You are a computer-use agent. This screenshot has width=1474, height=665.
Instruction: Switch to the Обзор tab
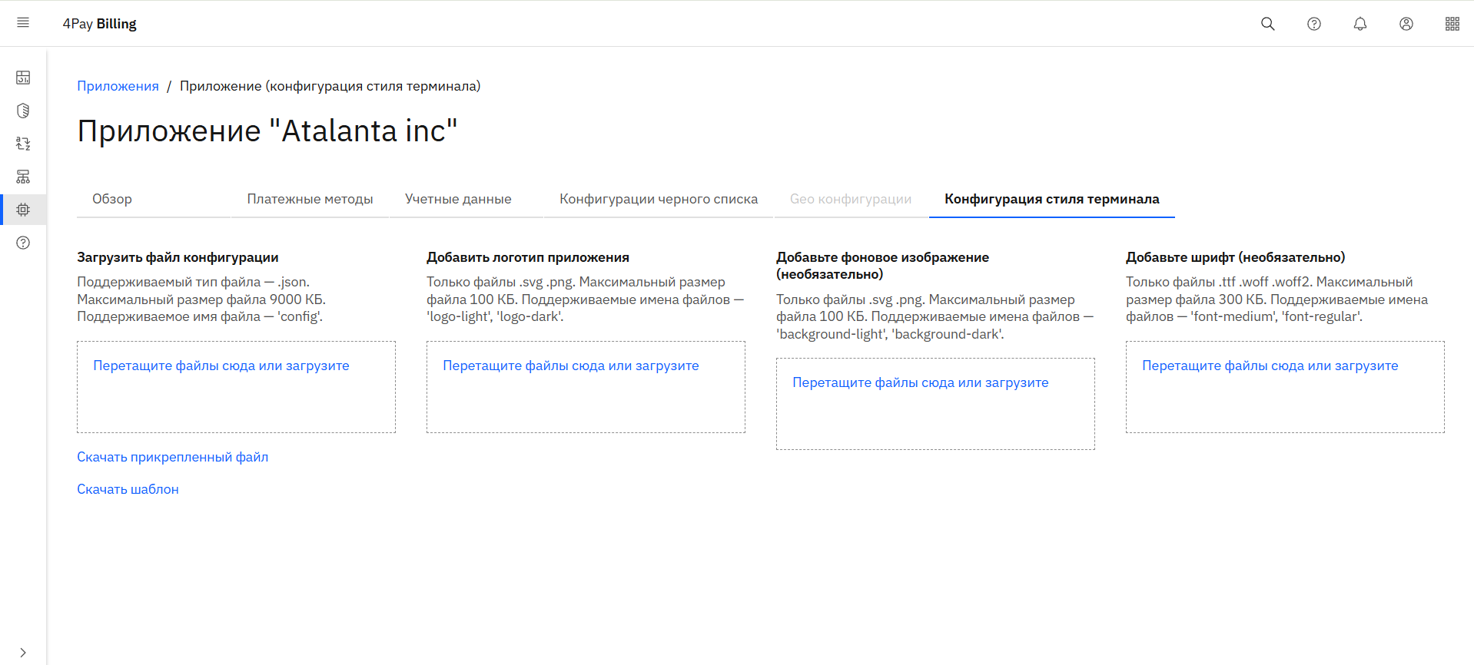click(112, 199)
